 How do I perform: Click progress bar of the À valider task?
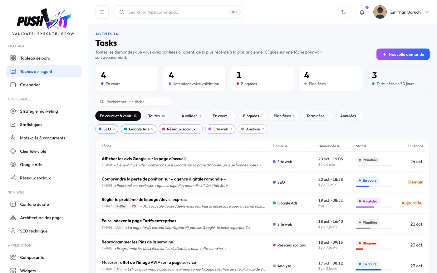coord(374,207)
